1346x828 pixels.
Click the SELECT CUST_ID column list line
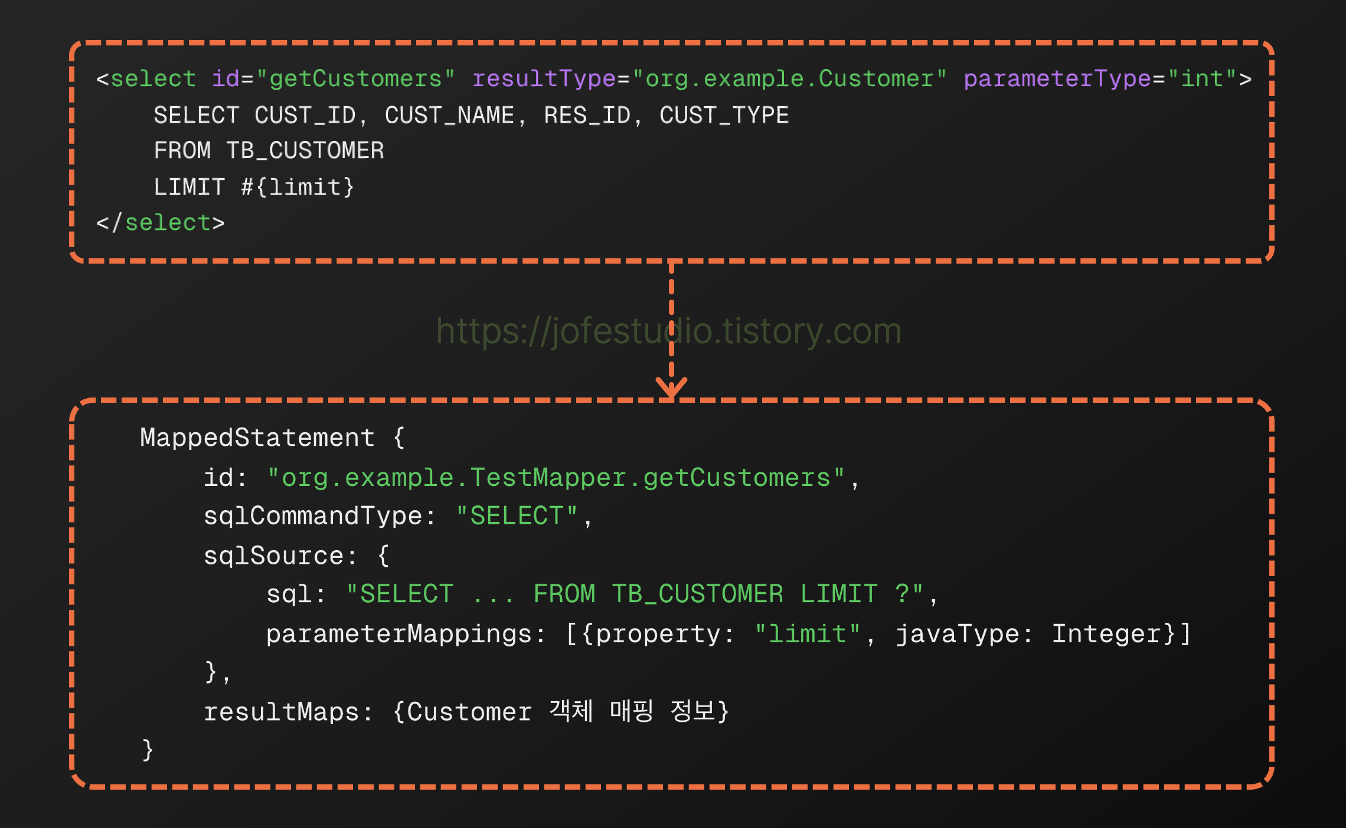(471, 116)
